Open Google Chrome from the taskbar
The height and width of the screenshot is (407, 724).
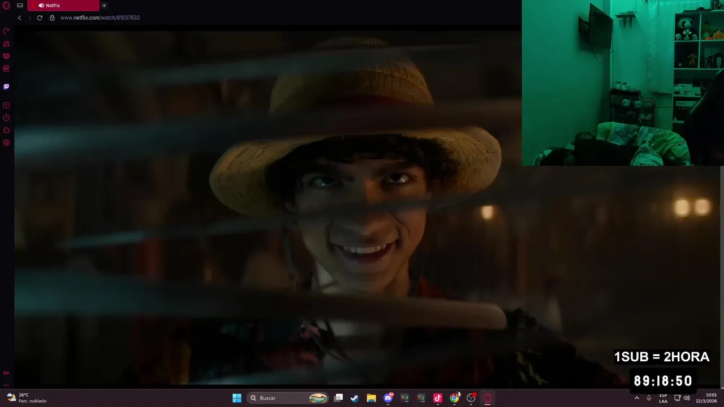454,398
